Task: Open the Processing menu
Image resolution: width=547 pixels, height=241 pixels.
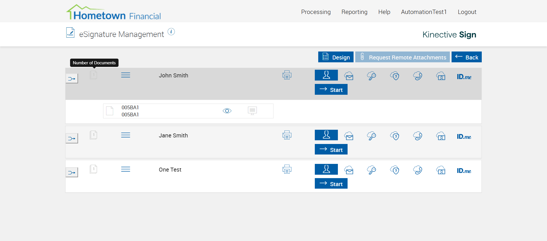Action: (316, 12)
